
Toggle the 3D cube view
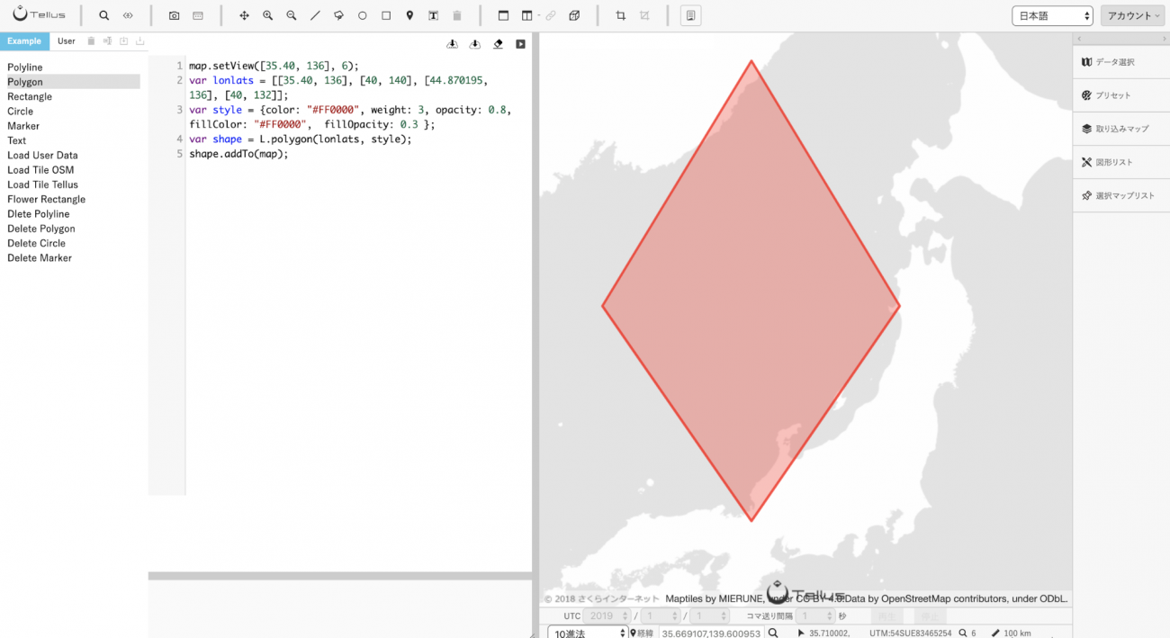click(574, 16)
